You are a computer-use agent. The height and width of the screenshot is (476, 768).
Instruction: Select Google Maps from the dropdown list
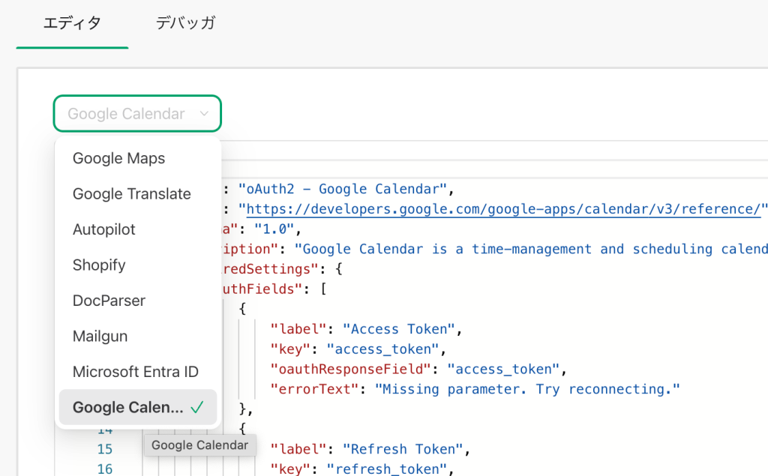pos(138,158)
